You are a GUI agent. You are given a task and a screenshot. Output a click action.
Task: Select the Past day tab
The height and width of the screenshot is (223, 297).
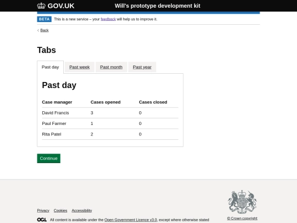50,67
